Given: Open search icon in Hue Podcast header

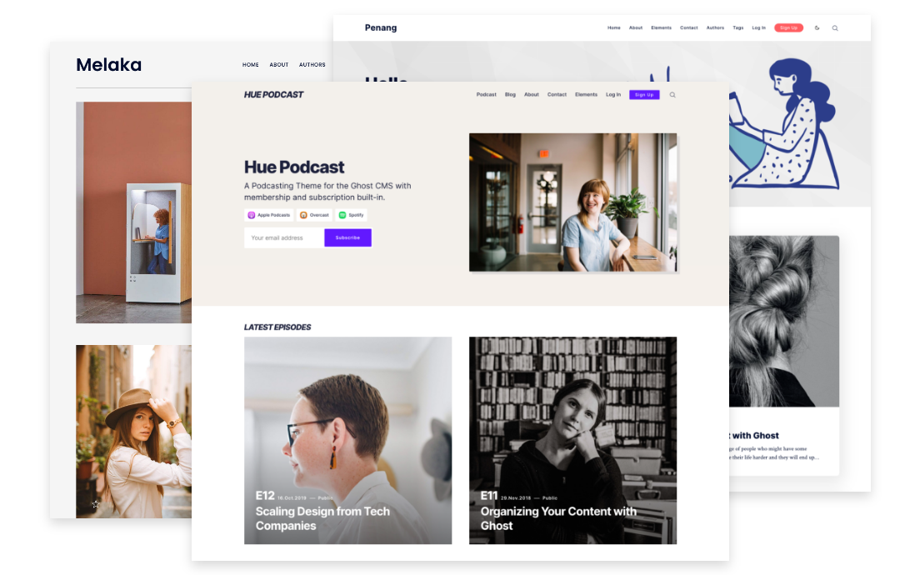Looking at the screenshot, I should coord(672,94).
